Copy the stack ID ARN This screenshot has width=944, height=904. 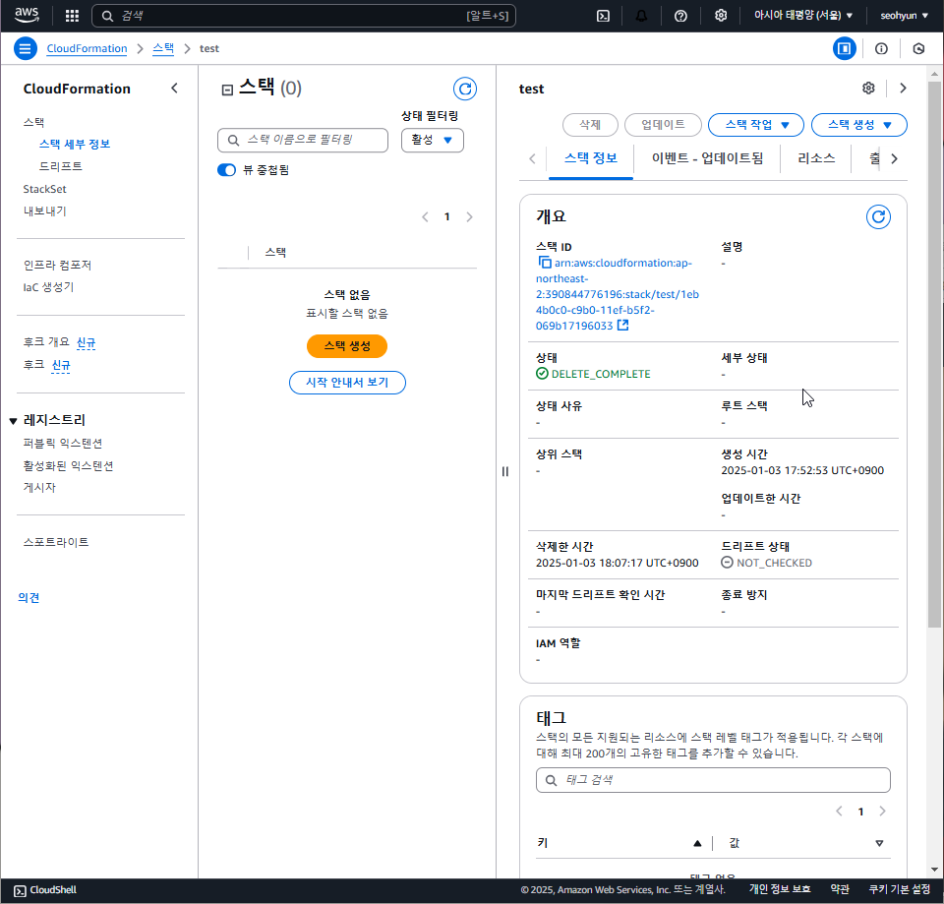click(x=544, y=263)
